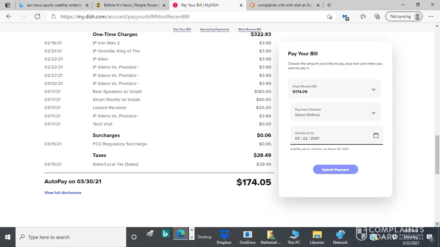
Task: Expand the Most Recent Bill amount dropdown
Action: tap(373, 89)
